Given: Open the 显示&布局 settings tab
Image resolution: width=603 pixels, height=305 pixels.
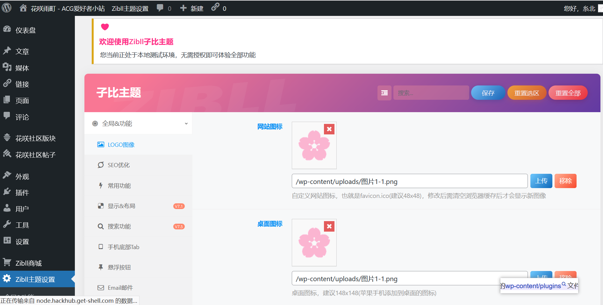Looking at the screenshot, I should [138, 206].
